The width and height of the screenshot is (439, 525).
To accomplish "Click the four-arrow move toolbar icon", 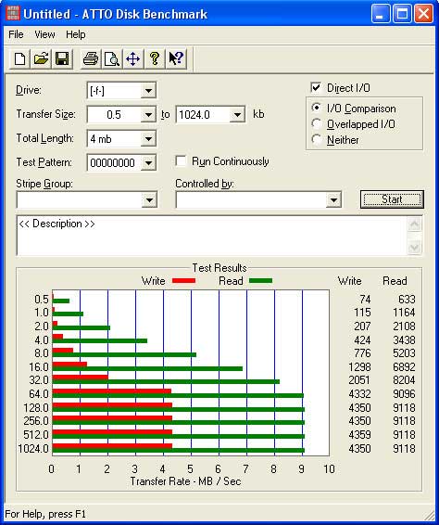I will [133, 59].
